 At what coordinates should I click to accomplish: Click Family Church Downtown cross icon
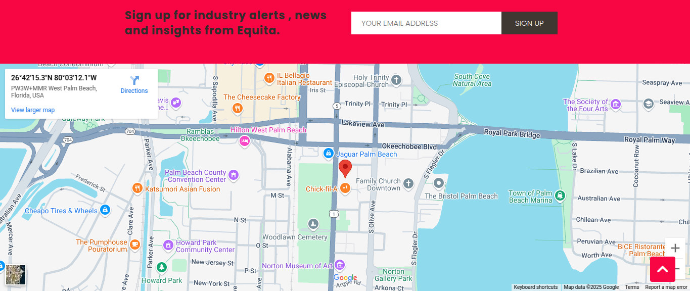pos(408,183)
